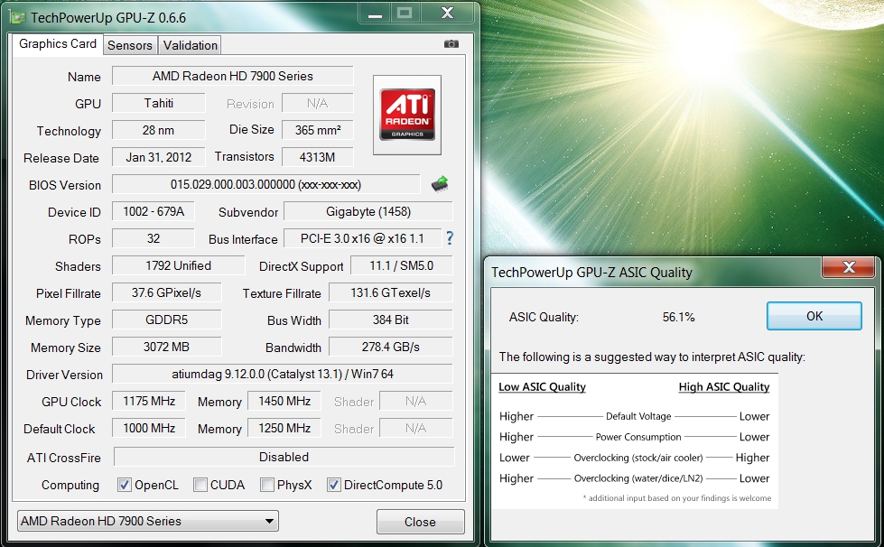Open the AMD Radeon HD 7900 Series dropdown

click(148, 521)
